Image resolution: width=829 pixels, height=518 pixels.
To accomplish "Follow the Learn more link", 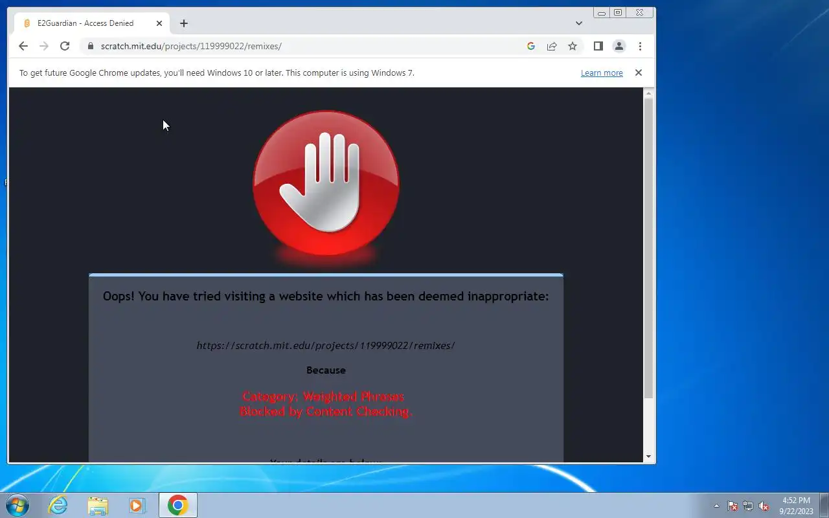I will [602, 73].
